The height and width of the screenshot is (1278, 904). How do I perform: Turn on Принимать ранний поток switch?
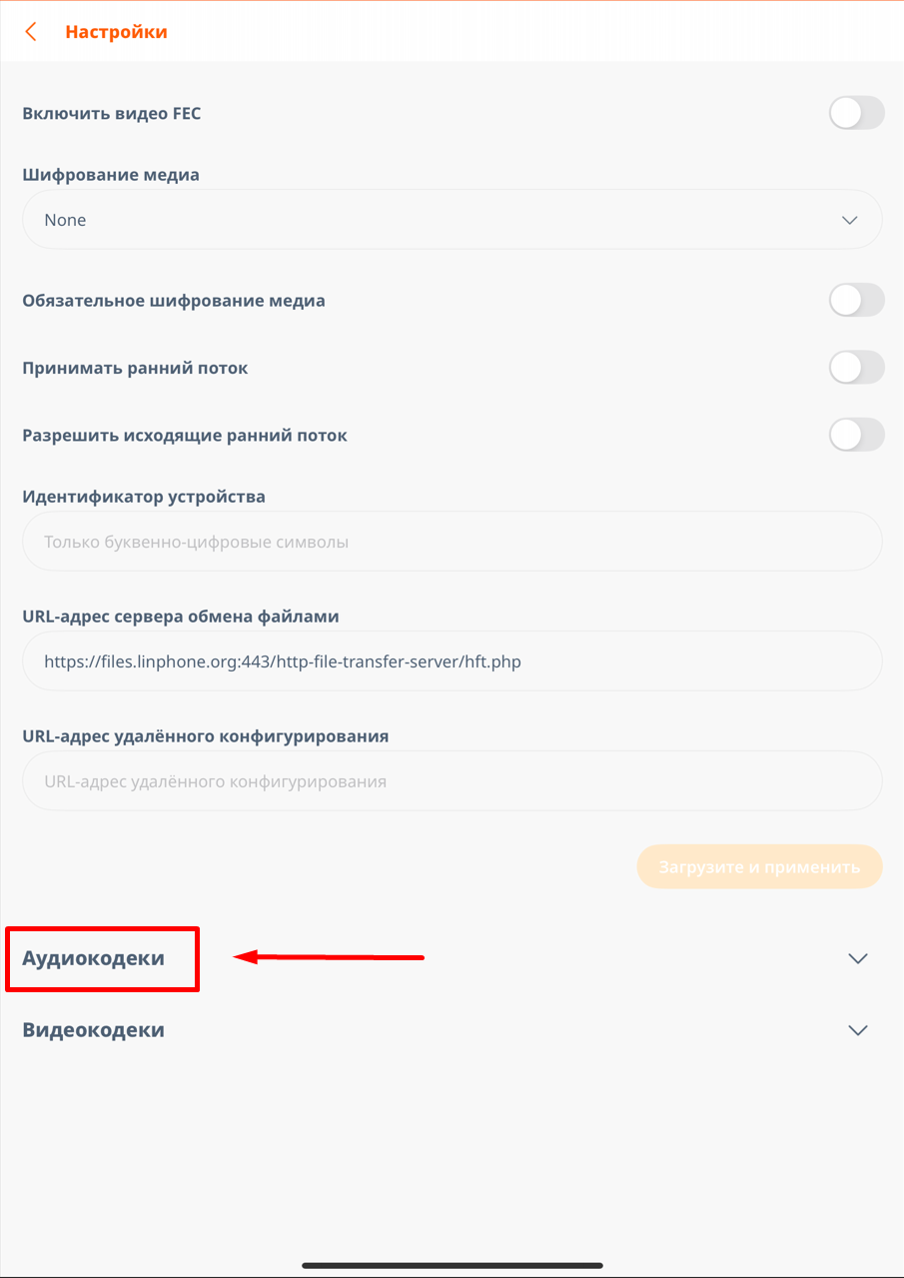click(856, 368)
